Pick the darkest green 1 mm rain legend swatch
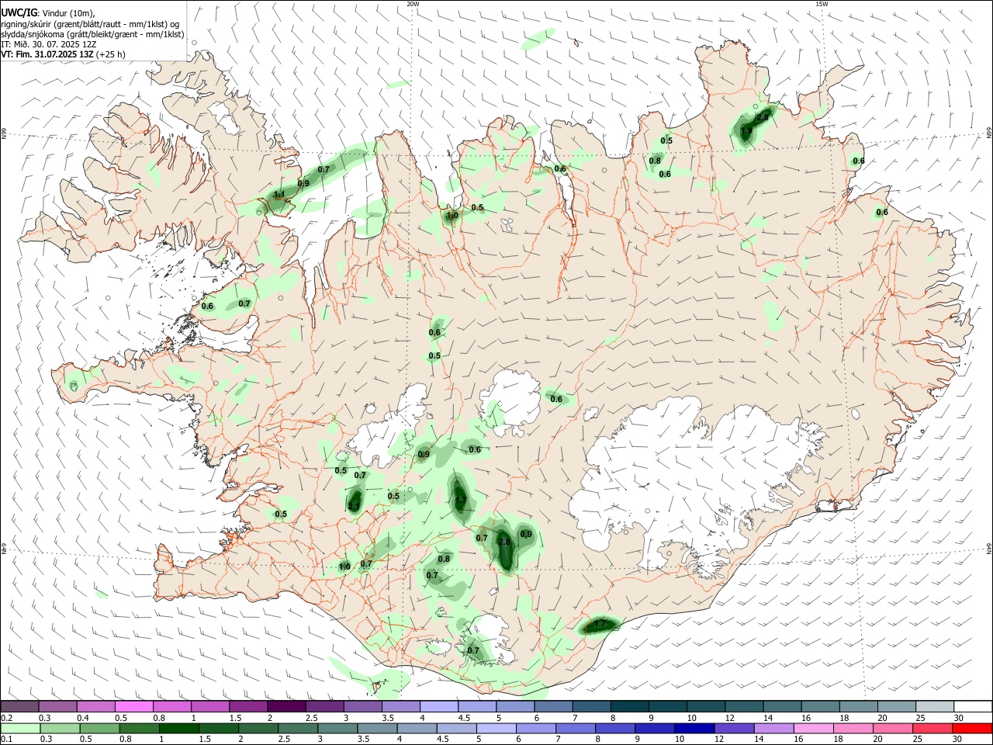Screen dimensions: 993x745 coord(178,728)
